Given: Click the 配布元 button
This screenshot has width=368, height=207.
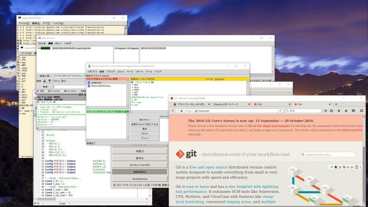Looking at the screenshot, I should point(140,158).
